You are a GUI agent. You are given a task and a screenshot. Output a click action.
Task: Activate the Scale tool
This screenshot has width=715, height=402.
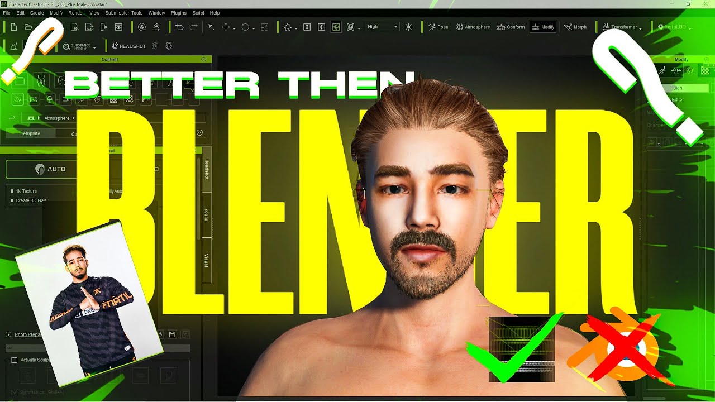coord(264,27)
